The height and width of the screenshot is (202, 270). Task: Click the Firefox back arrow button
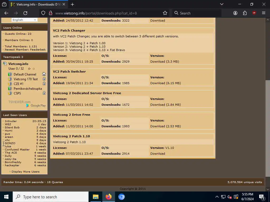point(6,13)
